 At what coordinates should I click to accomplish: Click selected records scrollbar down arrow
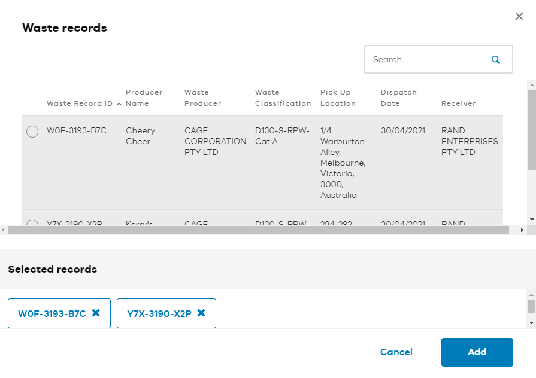531,323
